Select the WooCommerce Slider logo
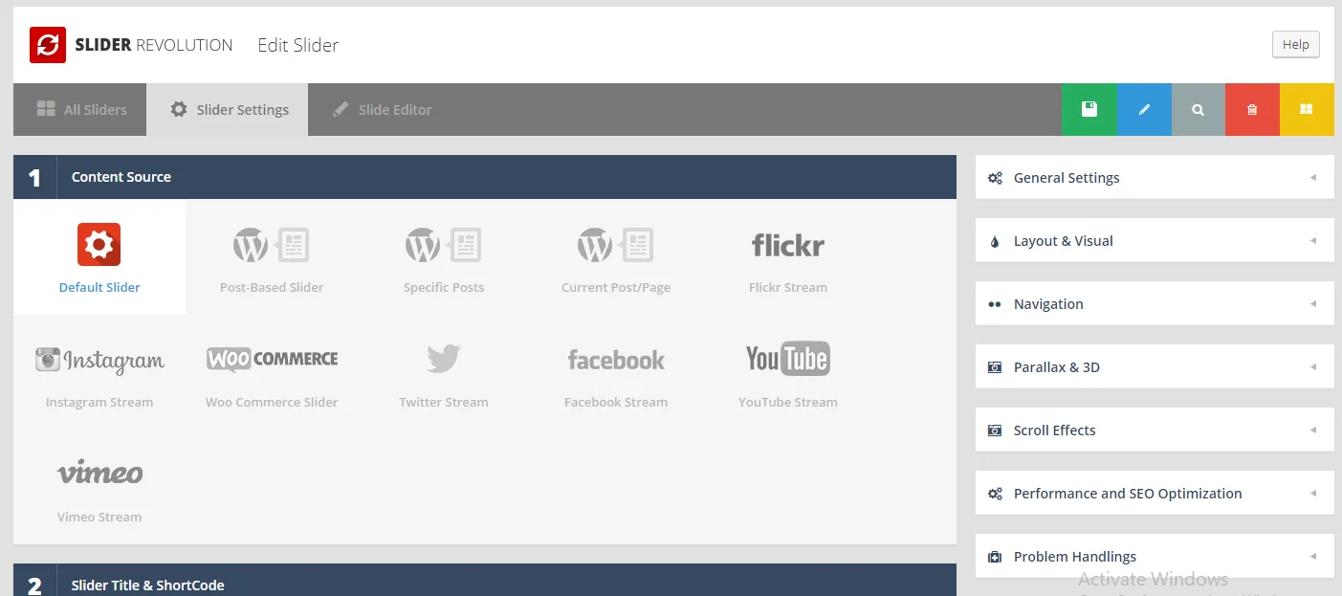1342x596 pixels. tap(272, 360)
